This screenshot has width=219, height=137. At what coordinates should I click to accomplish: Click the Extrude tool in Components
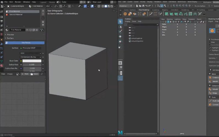click(x=213, y=89)
